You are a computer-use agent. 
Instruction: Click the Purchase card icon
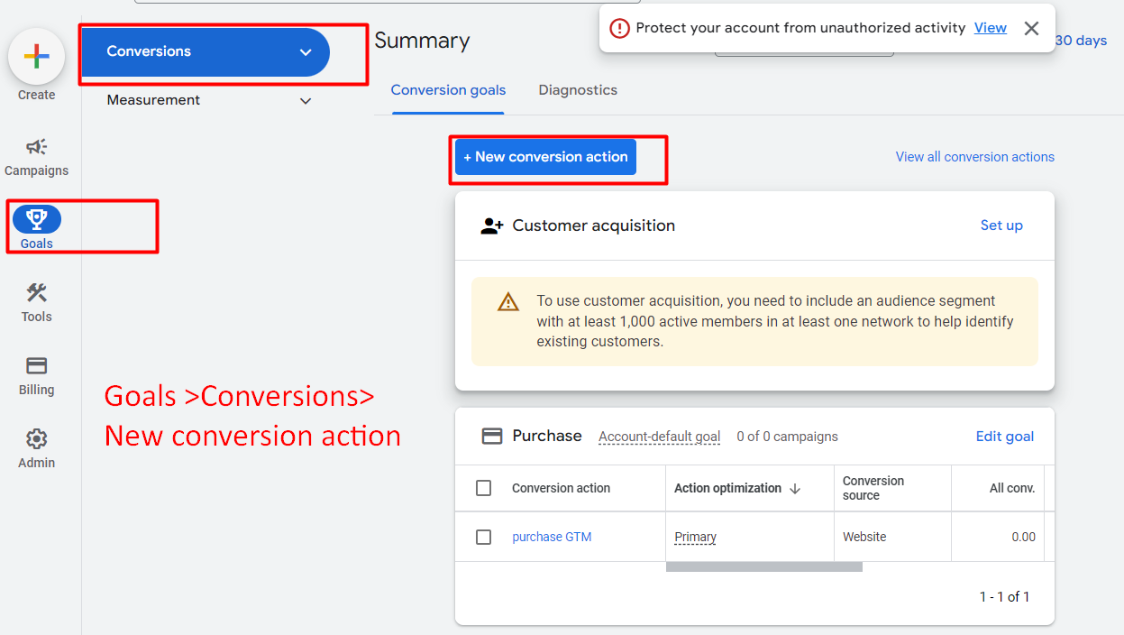[491, 437]
